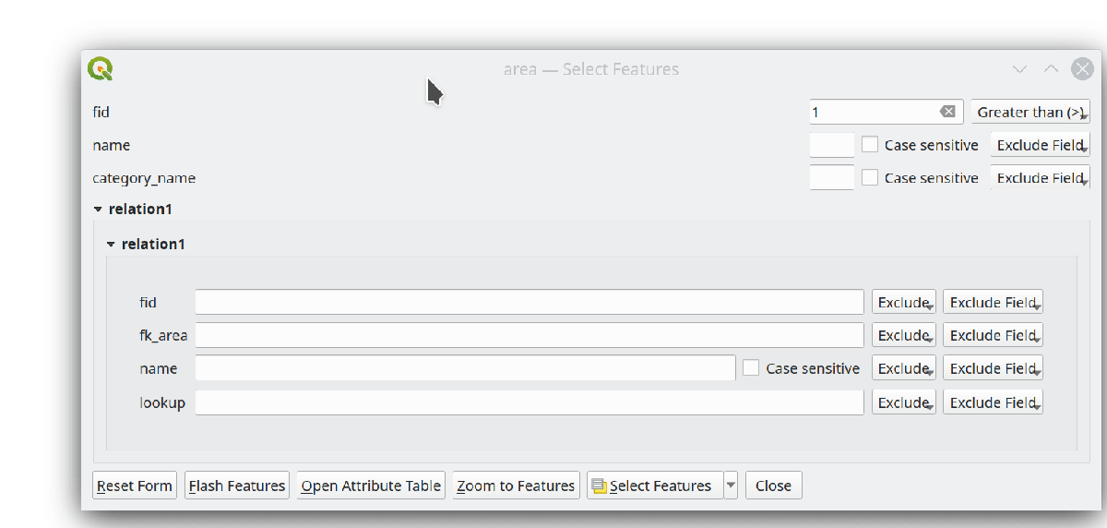Viewport: 1107px width, 528px height.
Task: Click the relation1 fid input field
Action: click(x=529, y=302)
